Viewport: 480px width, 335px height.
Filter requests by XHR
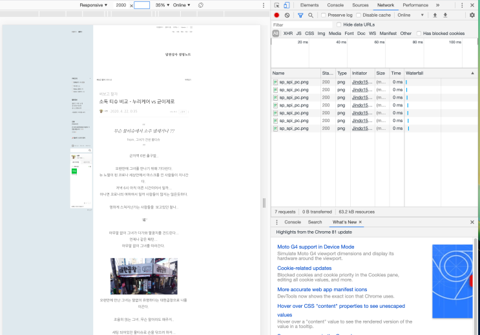point(287,34)
